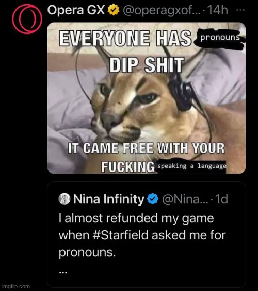Image resolution: width=258 pixels, height=291 pixels.
Task: Open the caracal cat meme image
Action: click(x=147, y=98)
